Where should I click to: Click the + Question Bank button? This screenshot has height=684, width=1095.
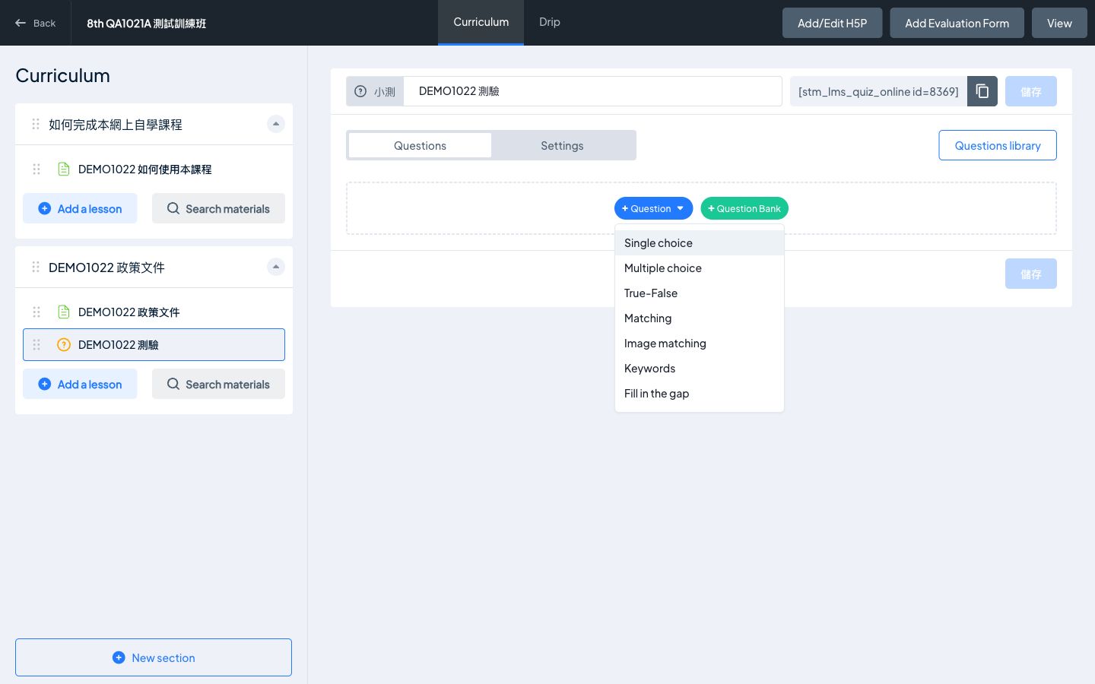click(x=744, y=208)
